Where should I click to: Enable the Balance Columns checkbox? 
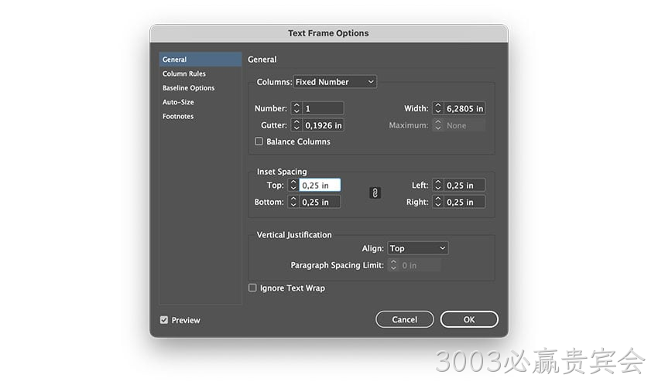259,141
